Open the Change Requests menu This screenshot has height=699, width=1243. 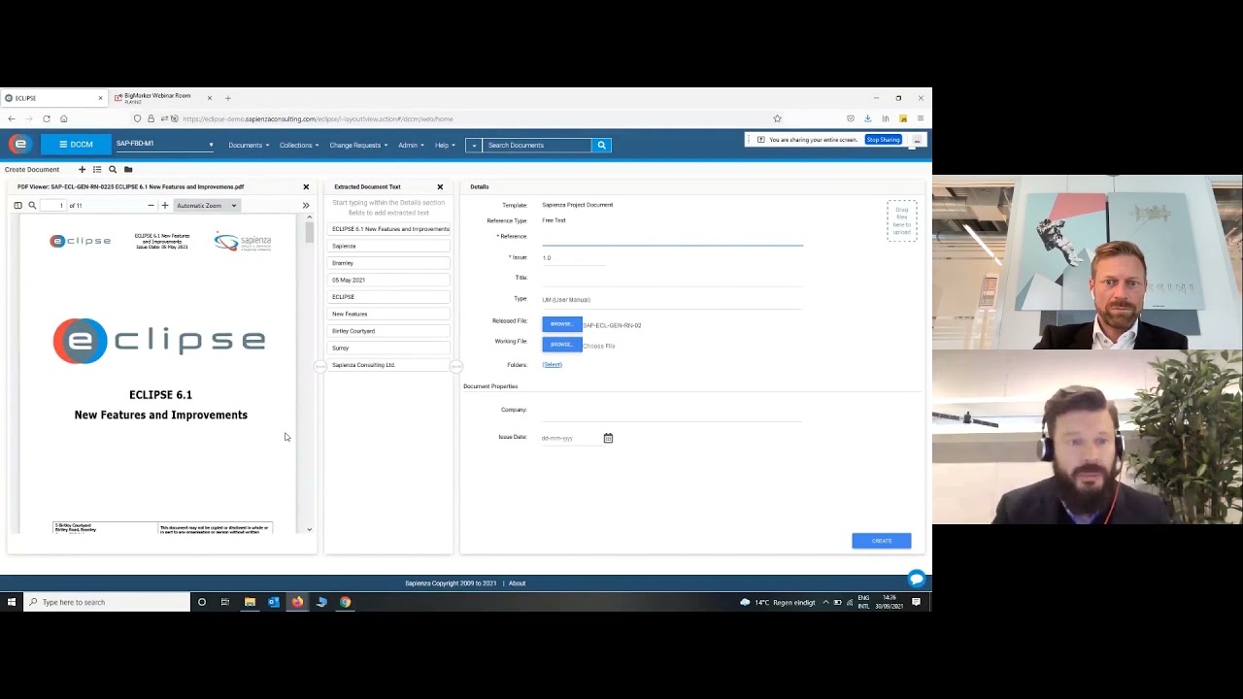[x=358, y=146]
